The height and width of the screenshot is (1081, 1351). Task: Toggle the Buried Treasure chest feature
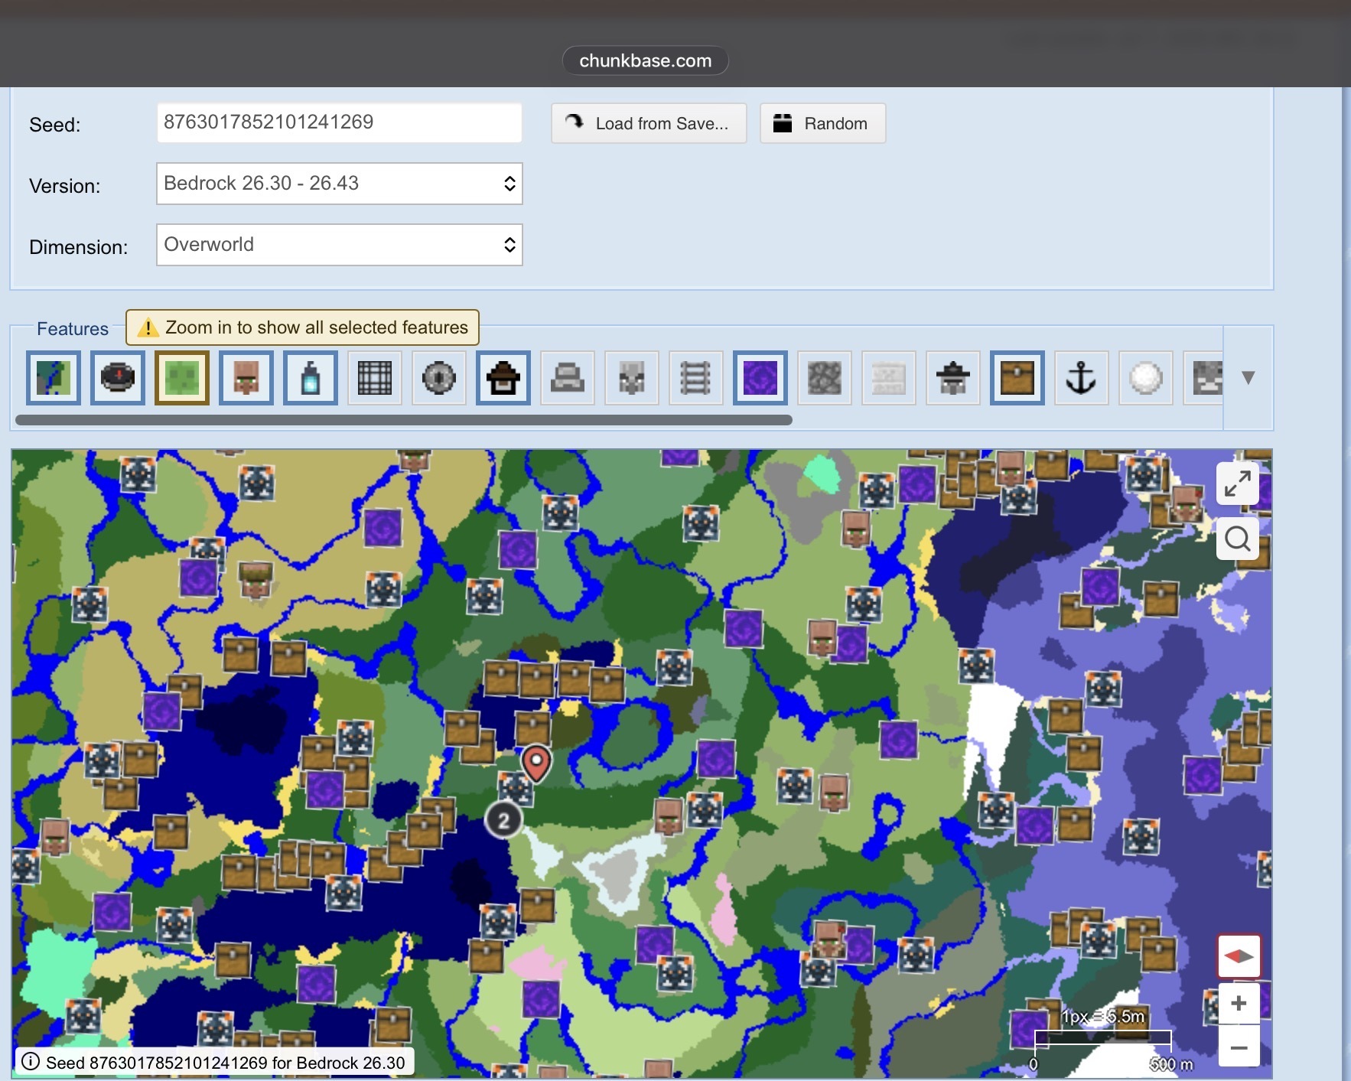[x=1017, y=378]
